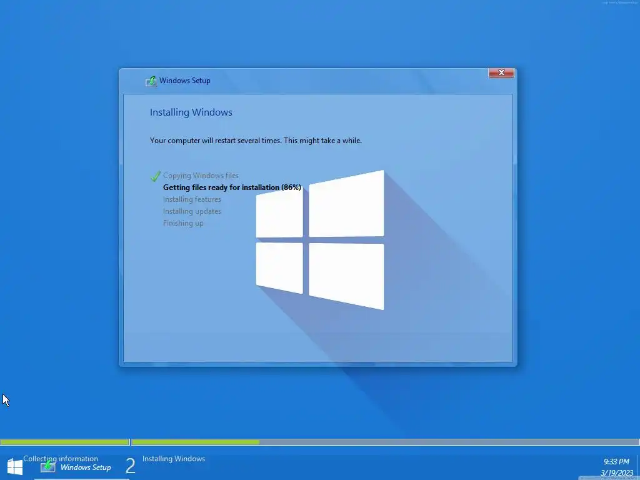640x480 pixels.
Task: Click 'Copying Windows files' step
Action: (201, 176)
